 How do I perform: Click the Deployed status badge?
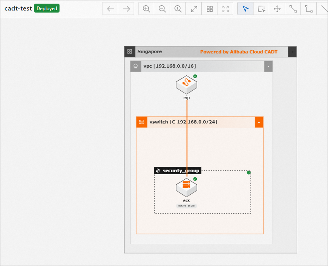47,9
